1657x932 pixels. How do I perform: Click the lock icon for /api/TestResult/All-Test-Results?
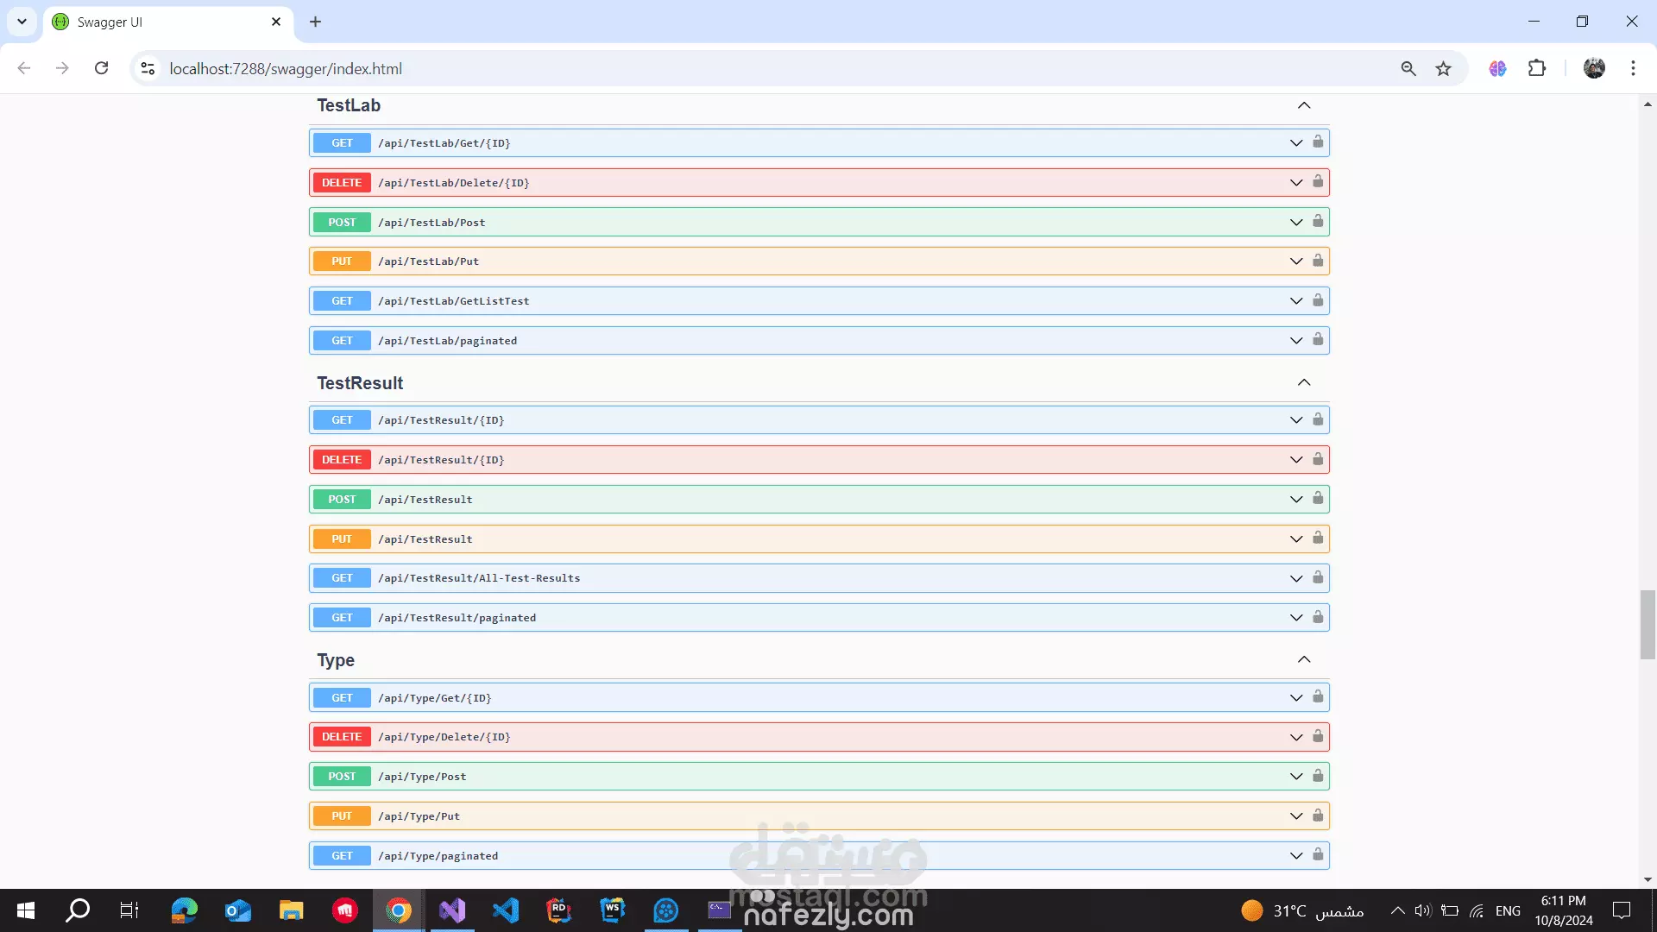[1318, 577]
